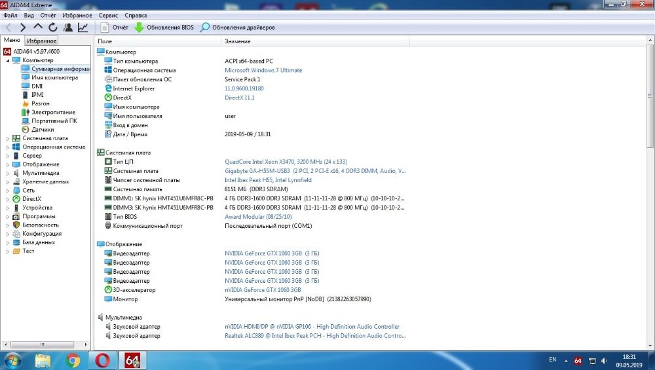Click the Значение column header
Screen dimensions: 655x370
coord(316,41)
